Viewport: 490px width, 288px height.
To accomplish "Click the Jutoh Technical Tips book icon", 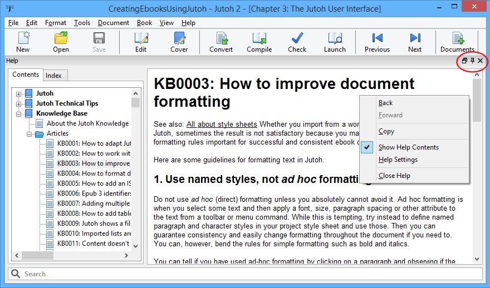I will (x=29, y=103).
